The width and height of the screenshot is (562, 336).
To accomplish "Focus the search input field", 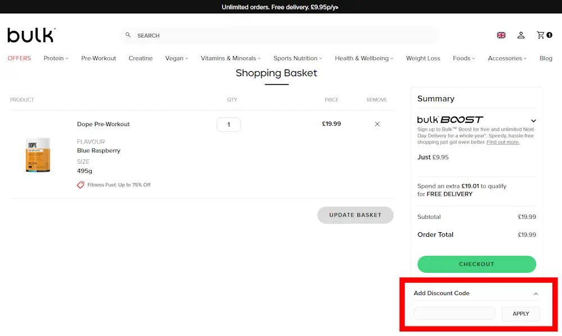I will (x=279, y=35).
